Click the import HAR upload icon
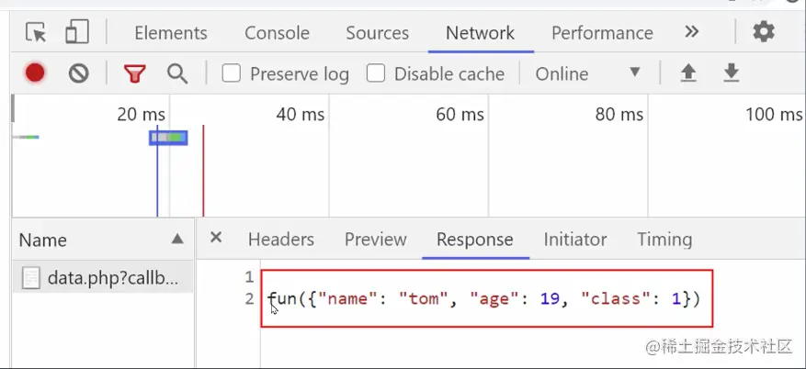Viewport: 806px width, 369px height. click(x=688, y=73)
